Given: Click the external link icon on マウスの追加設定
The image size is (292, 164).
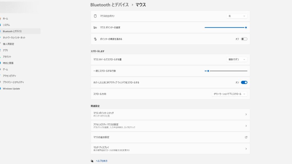Looking at the screenshot, I should pyautogui.click(x=246, y=137).
